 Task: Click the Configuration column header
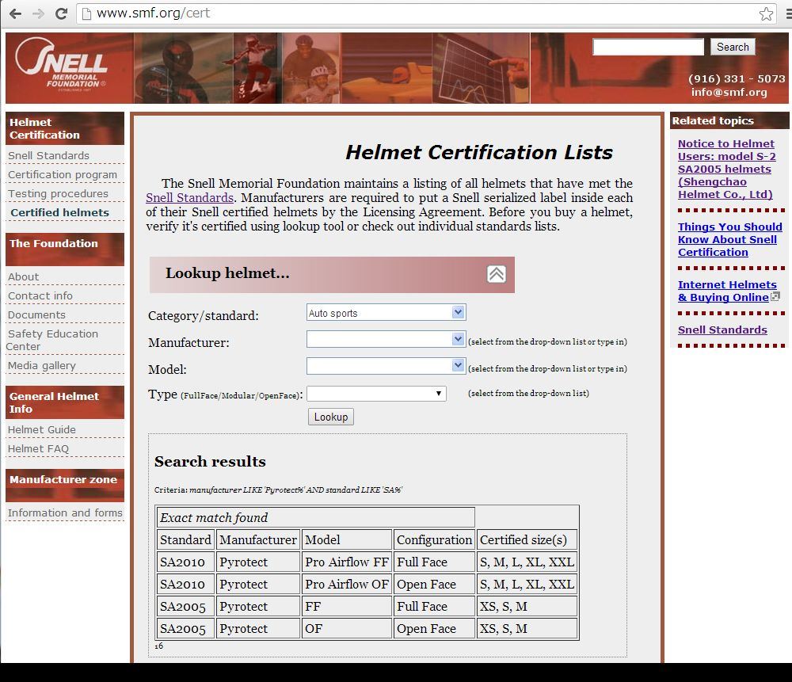coord(434,539)
